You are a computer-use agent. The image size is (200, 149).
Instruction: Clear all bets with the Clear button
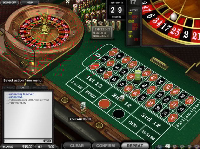click(x=77, y=146)
